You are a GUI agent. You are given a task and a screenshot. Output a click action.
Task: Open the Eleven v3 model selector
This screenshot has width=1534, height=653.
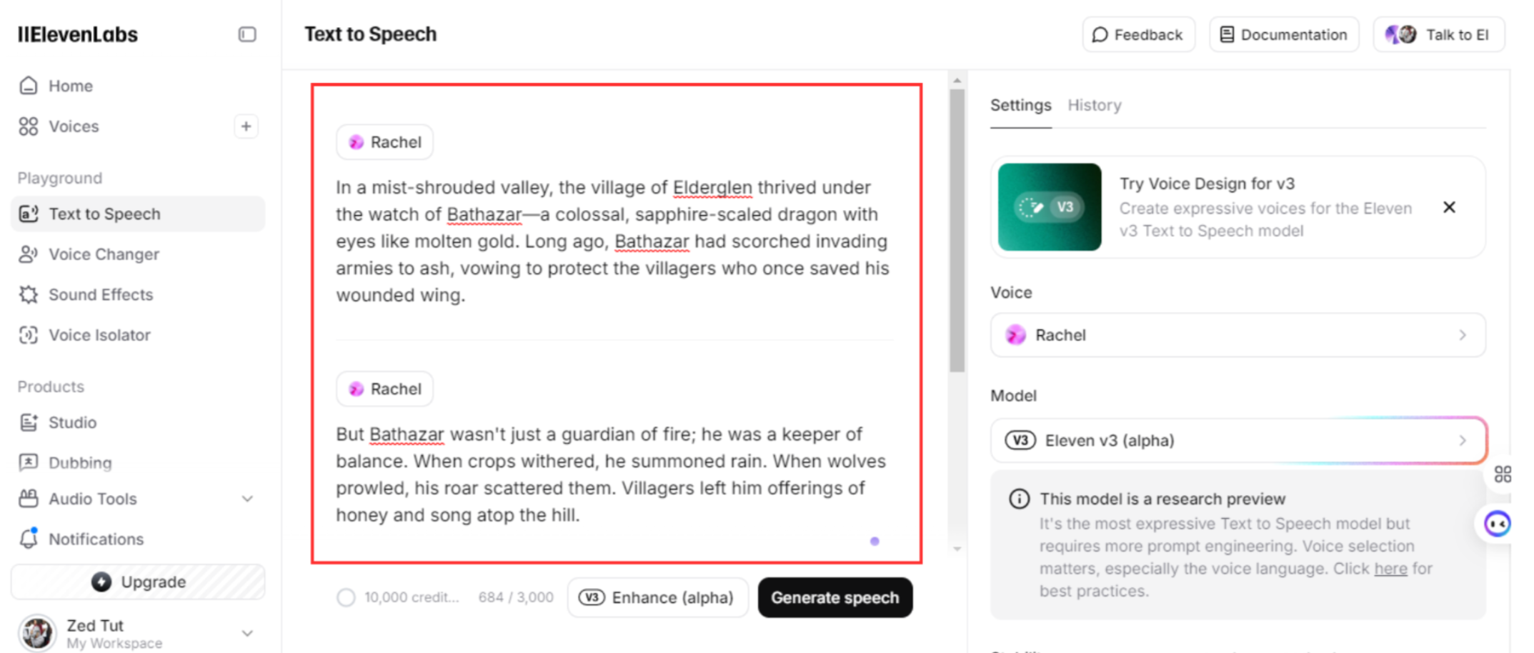click(1237, 440)
